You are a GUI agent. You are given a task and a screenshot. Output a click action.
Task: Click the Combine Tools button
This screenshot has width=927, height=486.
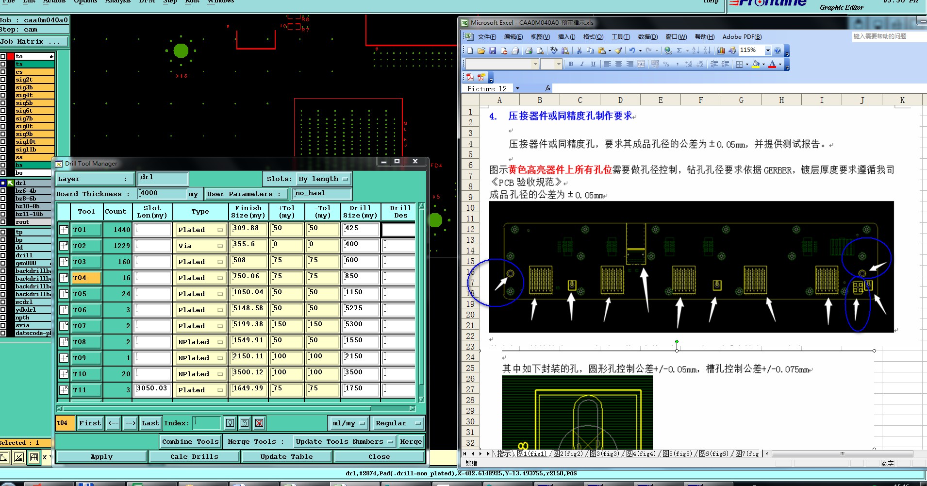point(190,441)
